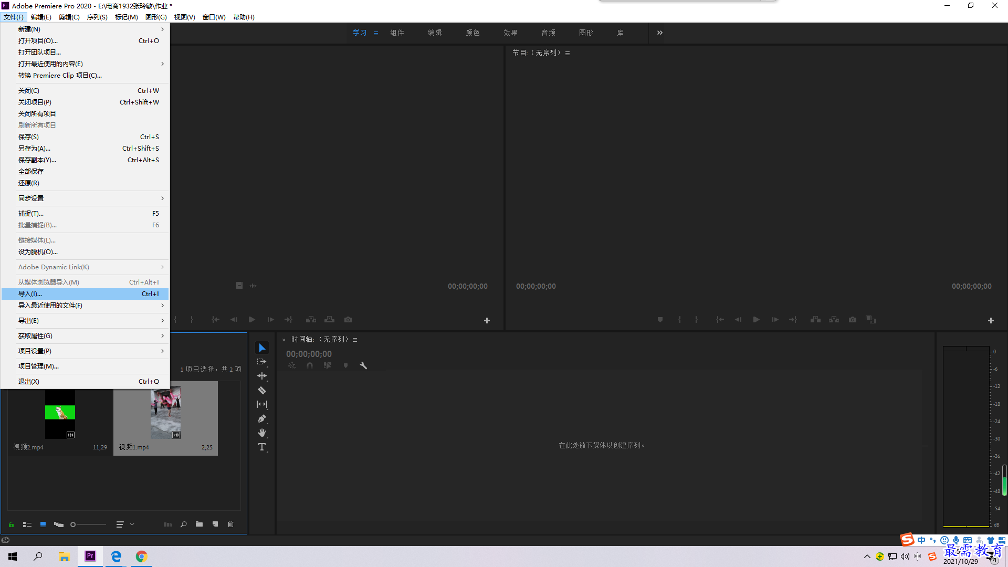
Task: Go to out point in program monitor
Action: coord(793,320)
